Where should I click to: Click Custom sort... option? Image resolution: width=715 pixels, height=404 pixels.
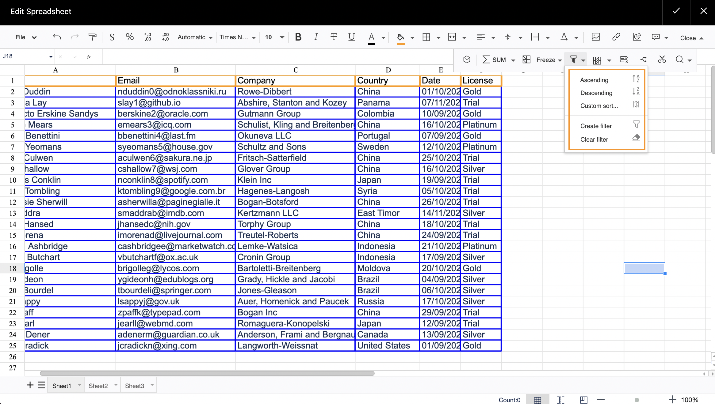(x=599, y=106)
